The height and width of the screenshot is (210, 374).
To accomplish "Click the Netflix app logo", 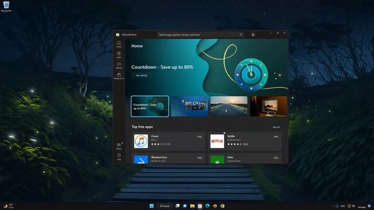I will pos(217,141).
